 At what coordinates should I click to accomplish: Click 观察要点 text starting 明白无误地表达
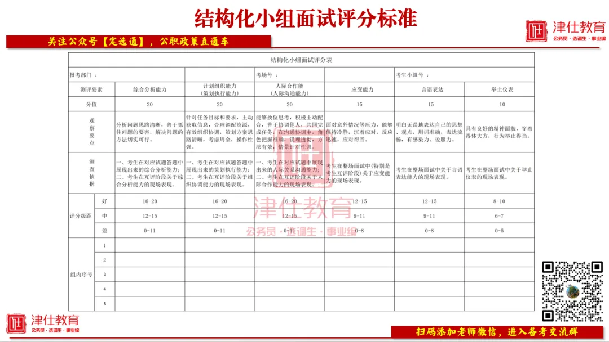pos(429,132)
